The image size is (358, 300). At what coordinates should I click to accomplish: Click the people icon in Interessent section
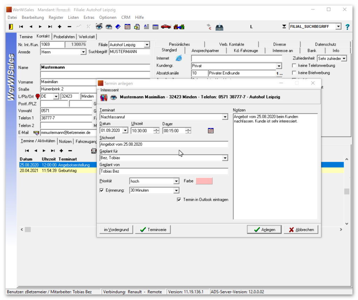click(103, 98)
